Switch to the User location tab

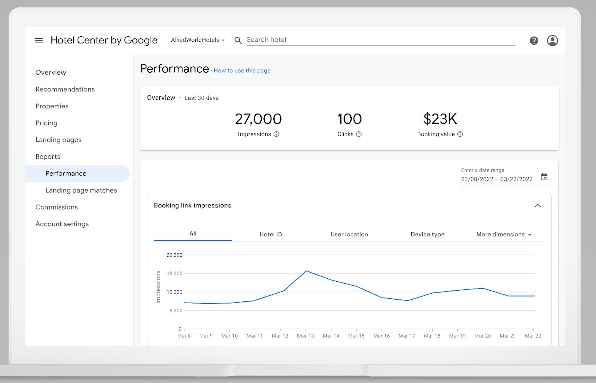(349, 234)
